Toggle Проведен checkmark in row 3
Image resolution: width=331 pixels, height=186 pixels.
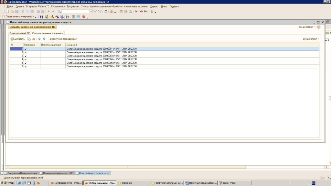(x=26, y=56)
